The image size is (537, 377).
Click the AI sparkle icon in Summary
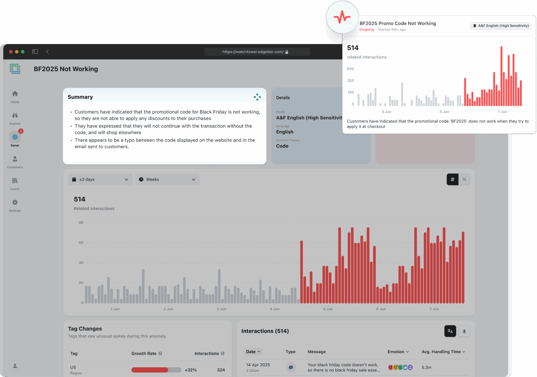click(x=257, y=97)
